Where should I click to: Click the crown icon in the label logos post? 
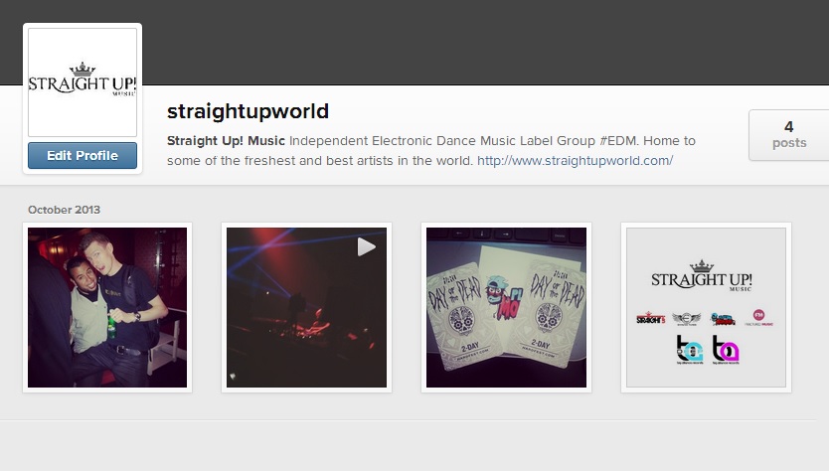[702, 266]
